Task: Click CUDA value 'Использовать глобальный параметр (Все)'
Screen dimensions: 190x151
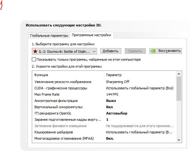Action: pos(140,88)
